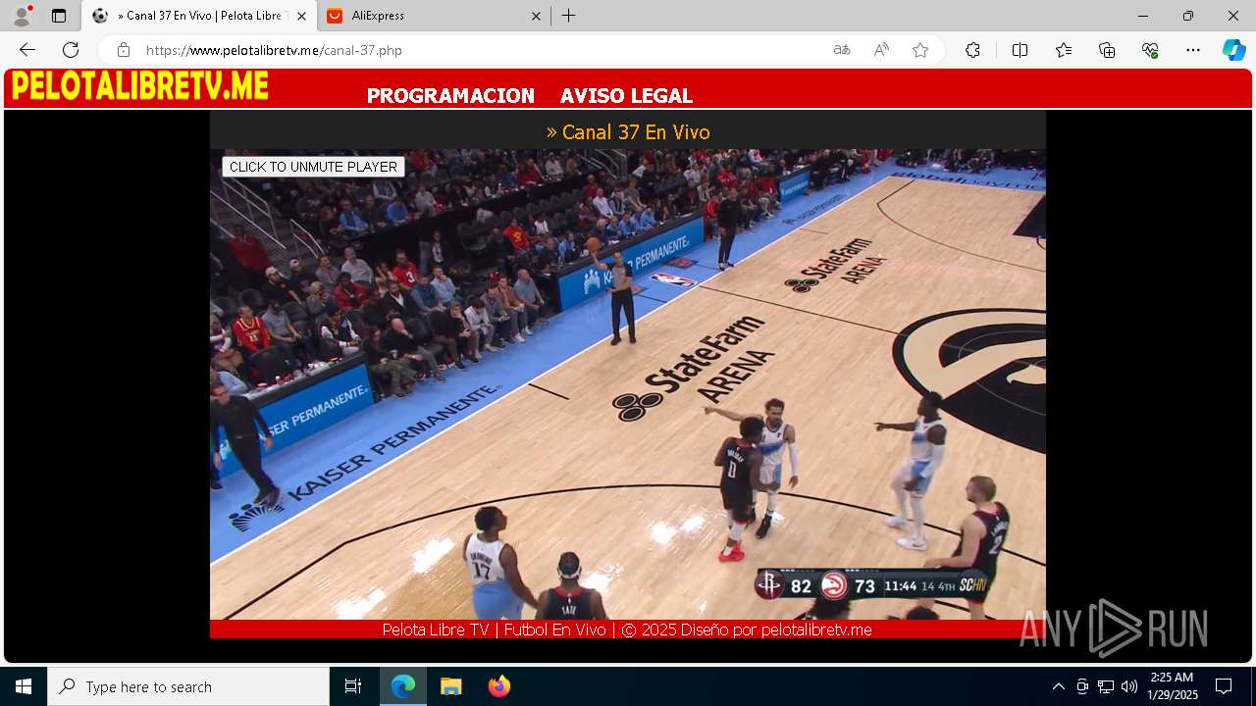Click the PELOTALIBRETV.ME logo

click(140, 87)
